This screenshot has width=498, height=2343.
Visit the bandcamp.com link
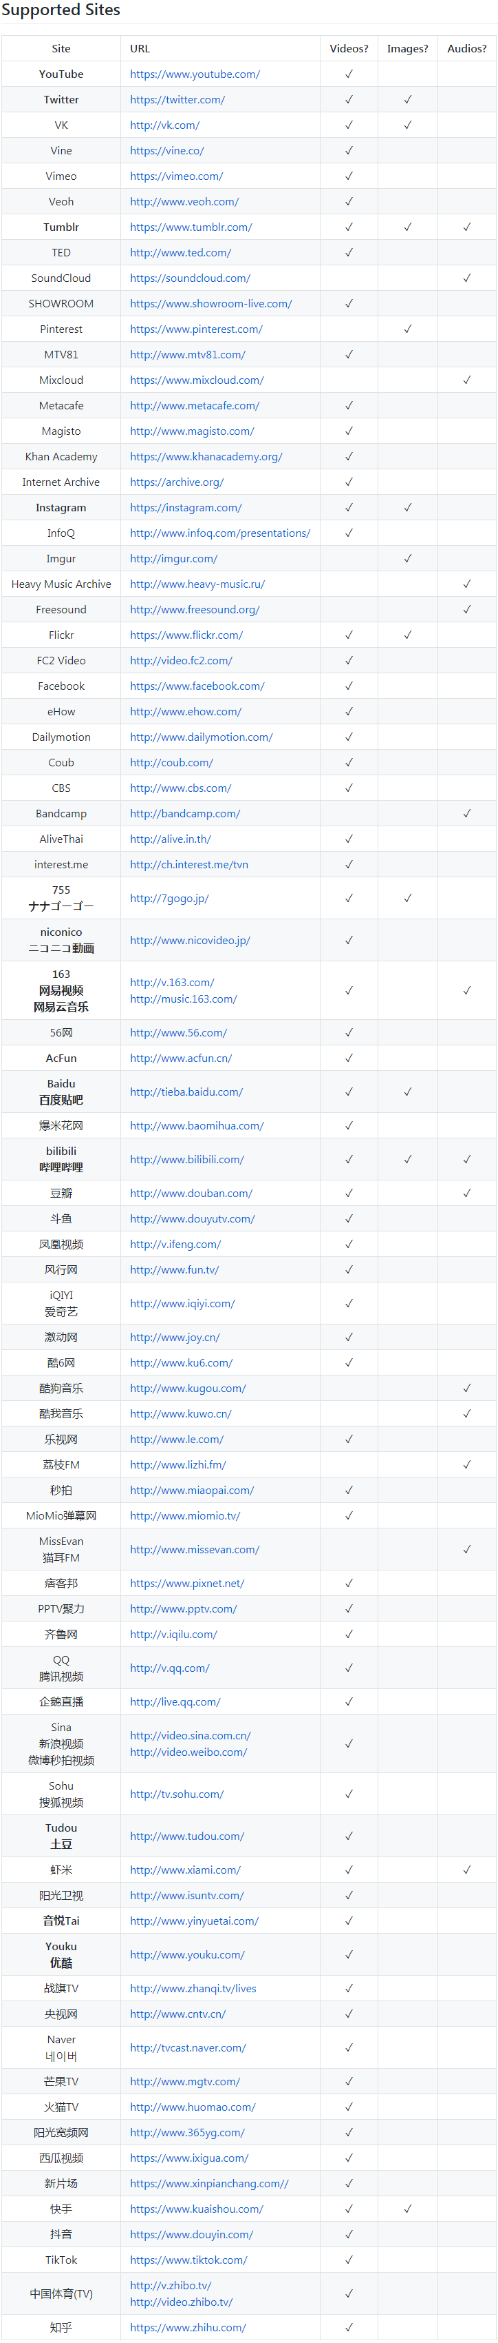(184, 813)
